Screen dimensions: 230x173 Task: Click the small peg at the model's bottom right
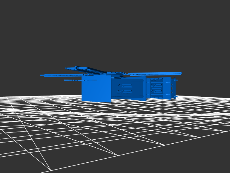pyautogui.click(x=176, y=96)
